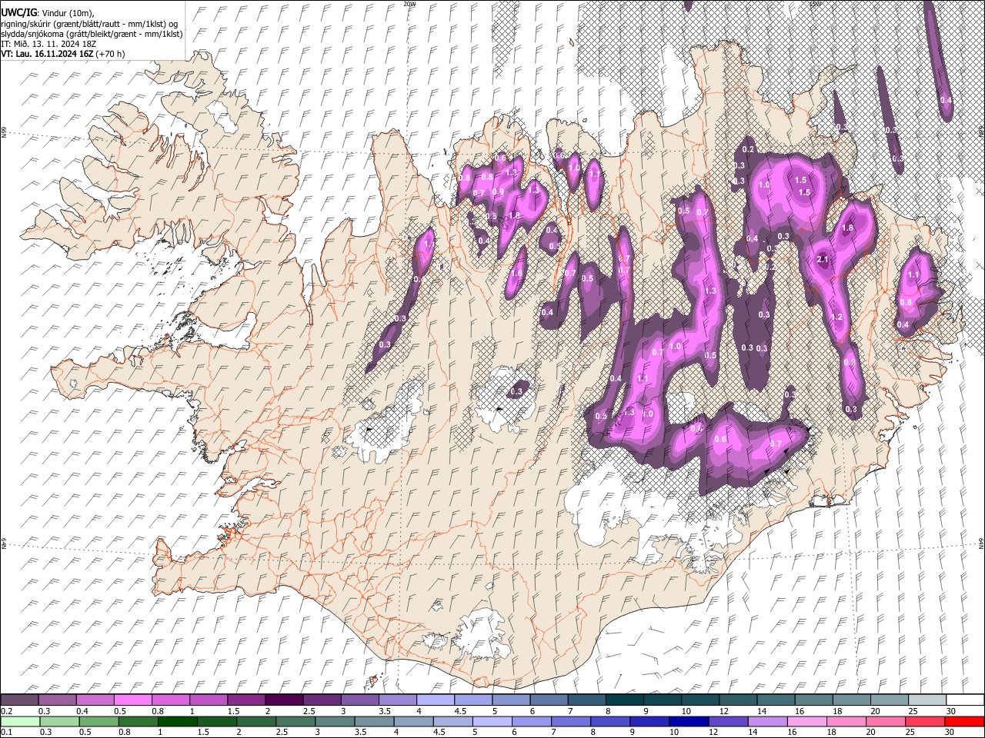The height and width of the screenshot is (738, 985).
Task: Click the 'rigning/skúrir' legend description line
Action: (x=90, y=24)
